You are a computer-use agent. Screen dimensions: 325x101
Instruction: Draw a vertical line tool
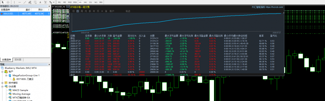(14, 2)
